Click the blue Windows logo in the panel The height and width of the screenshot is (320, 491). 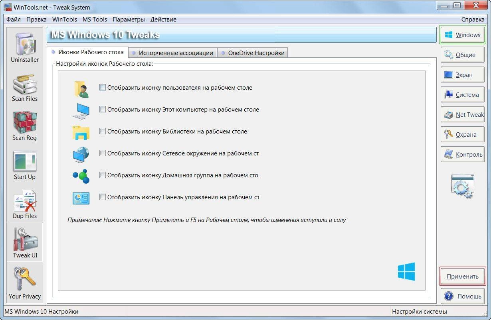click(x=406, y=271)
